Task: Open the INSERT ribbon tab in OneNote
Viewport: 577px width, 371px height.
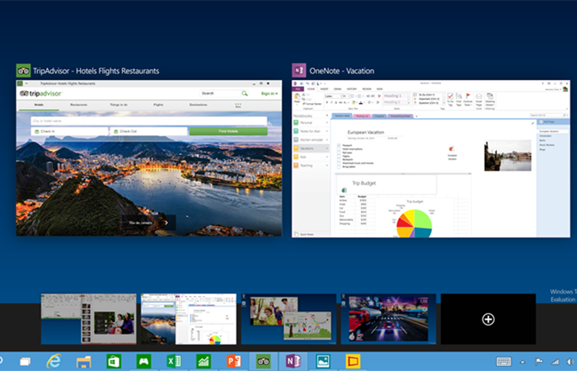Action: [x=324, y=89]
